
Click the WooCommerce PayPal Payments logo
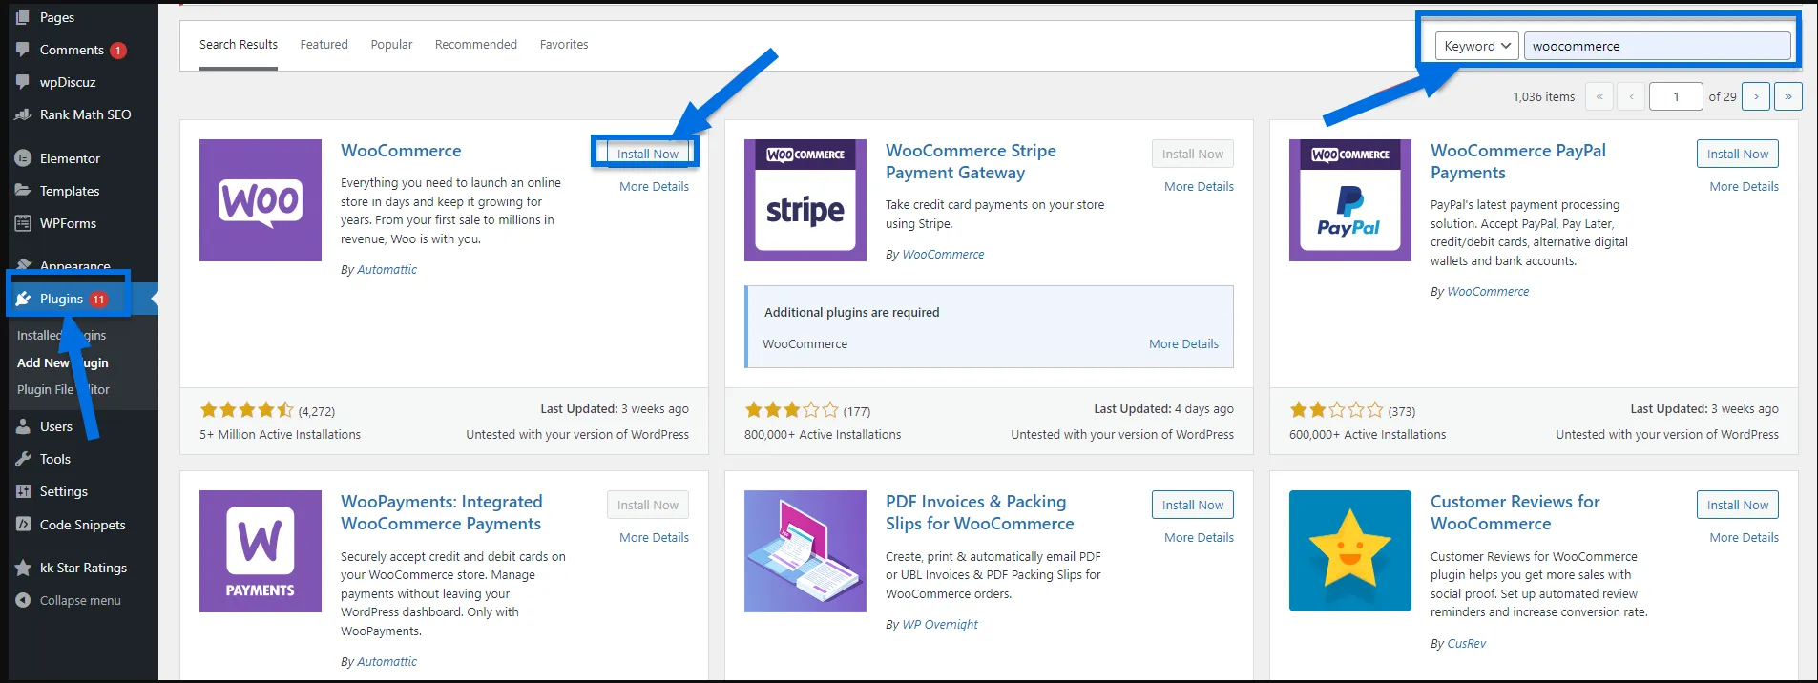point(1350,200)
